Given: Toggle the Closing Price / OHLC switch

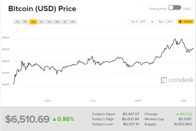Looking at the screenshot, I should click(x=175, y=8).
